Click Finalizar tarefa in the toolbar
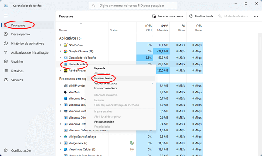 201,16
